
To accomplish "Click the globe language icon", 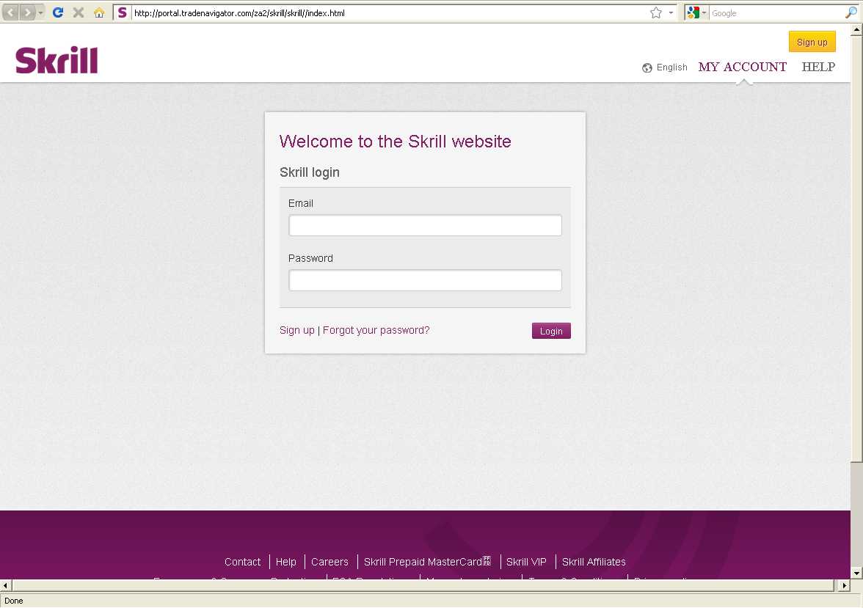I will click(647, 67).
